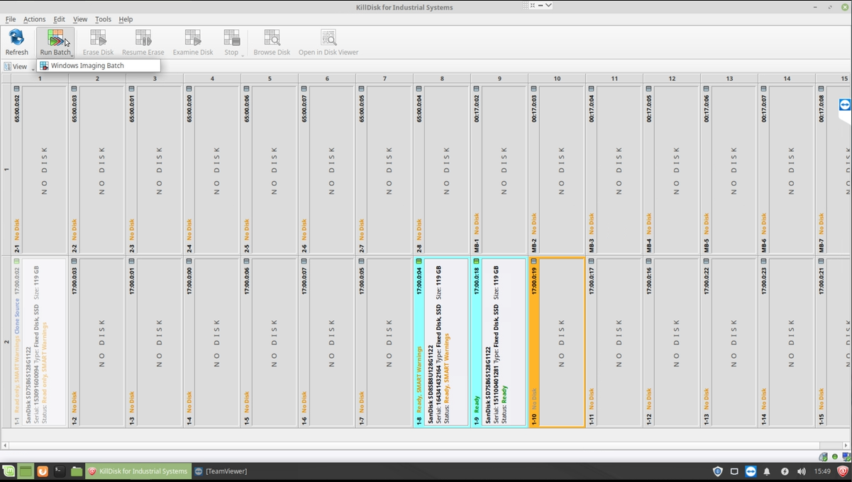This screenshot has width=852, height=482.
Task: Open the Help menu
Action: click(x=126, y=19)
